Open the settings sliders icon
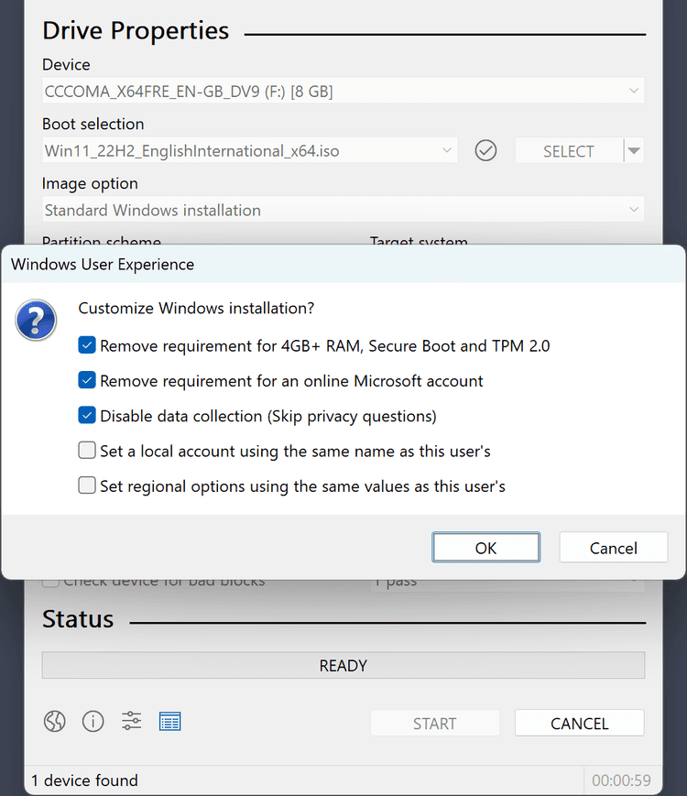The width and height of the screenshot is (687, 796). coord(132,722)
